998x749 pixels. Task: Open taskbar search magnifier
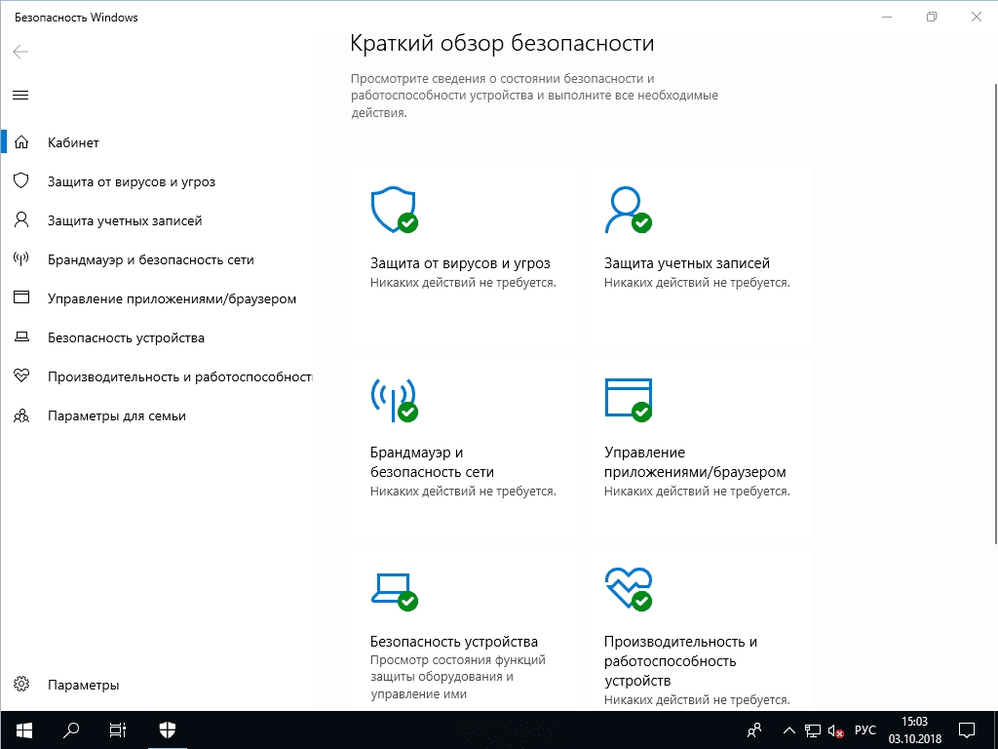[72, 729]
